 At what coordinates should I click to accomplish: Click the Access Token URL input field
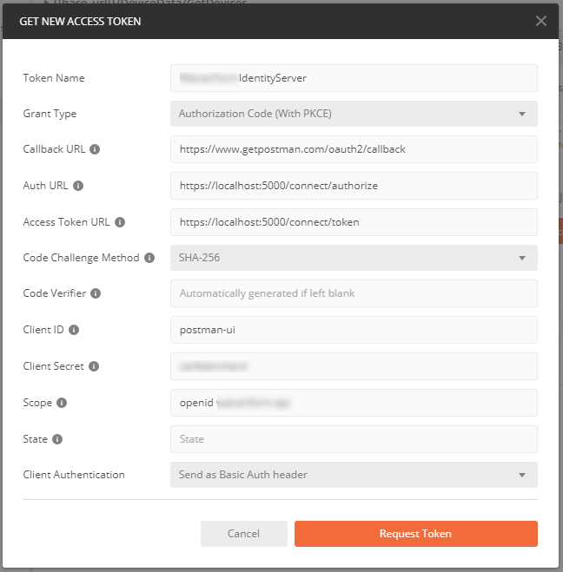coord(354,222)
